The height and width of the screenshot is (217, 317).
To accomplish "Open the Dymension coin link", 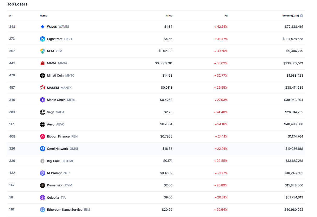I will pos(55,185).
